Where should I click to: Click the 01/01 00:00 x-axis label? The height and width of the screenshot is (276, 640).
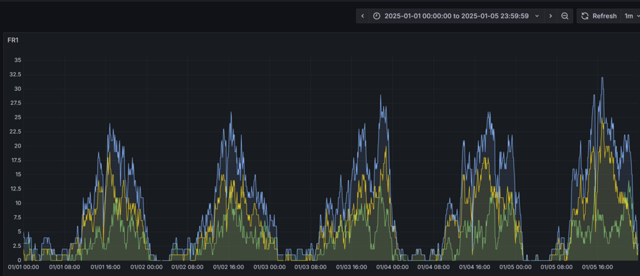24,267
